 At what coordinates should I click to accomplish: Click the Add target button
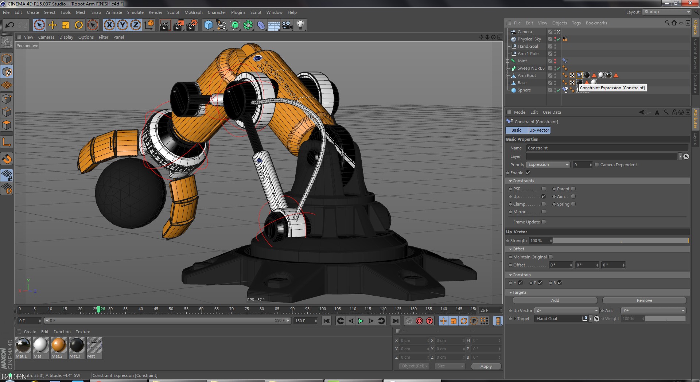point(555,300)
